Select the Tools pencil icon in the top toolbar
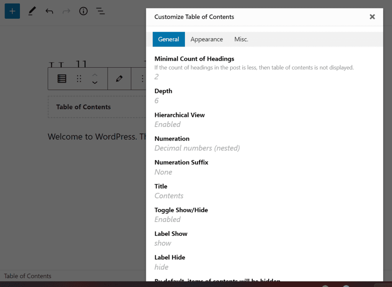The width and height of the screenshot is (392, 287). tap(32, 11)
